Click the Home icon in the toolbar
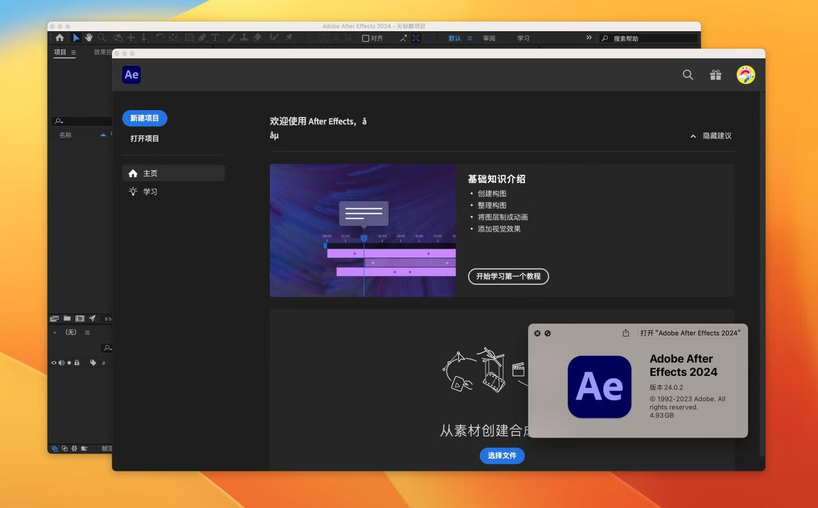 (60, 38)
